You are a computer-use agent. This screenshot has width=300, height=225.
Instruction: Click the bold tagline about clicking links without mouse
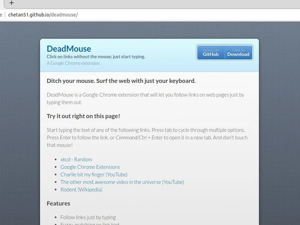[96, 57]
